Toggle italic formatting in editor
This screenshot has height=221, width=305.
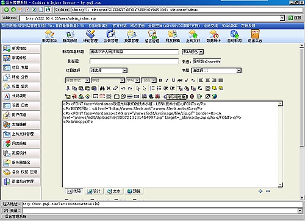pos(167,80)
